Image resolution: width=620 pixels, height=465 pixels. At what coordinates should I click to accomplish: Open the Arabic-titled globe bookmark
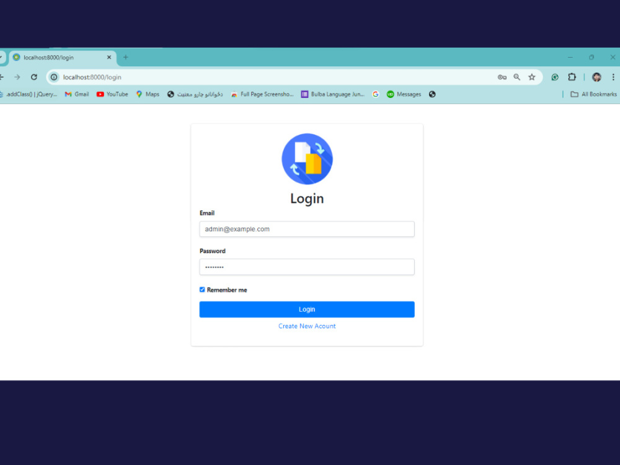pyautogui.click(x=195, y=94)
